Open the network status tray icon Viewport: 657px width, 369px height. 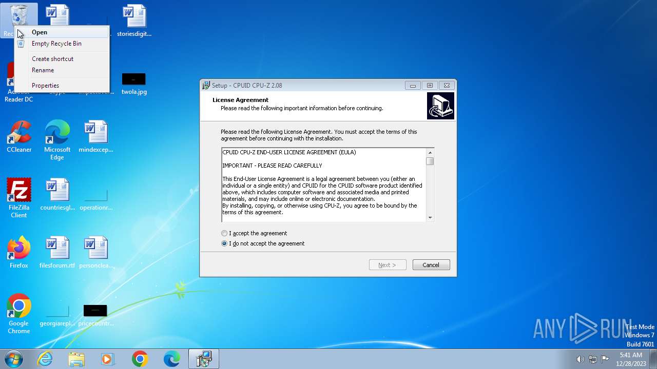pos(593,359)
